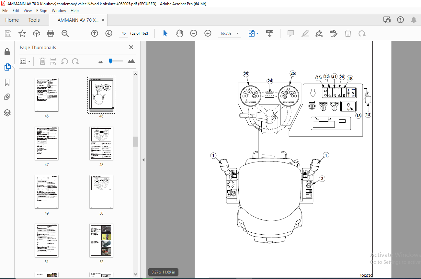421x279 pixels.
Task: Select page 46 thumbnail
Action: coord(101,95)
